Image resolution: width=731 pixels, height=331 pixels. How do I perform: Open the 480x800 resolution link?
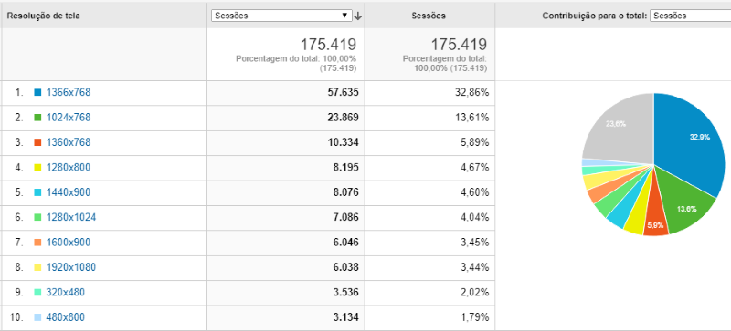[65, 317]
